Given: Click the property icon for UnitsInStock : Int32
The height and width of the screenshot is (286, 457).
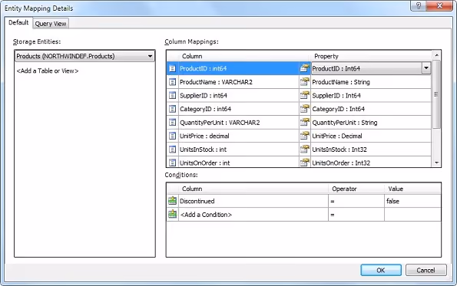Looking at the screenshot, I should (x=305, y=149).
